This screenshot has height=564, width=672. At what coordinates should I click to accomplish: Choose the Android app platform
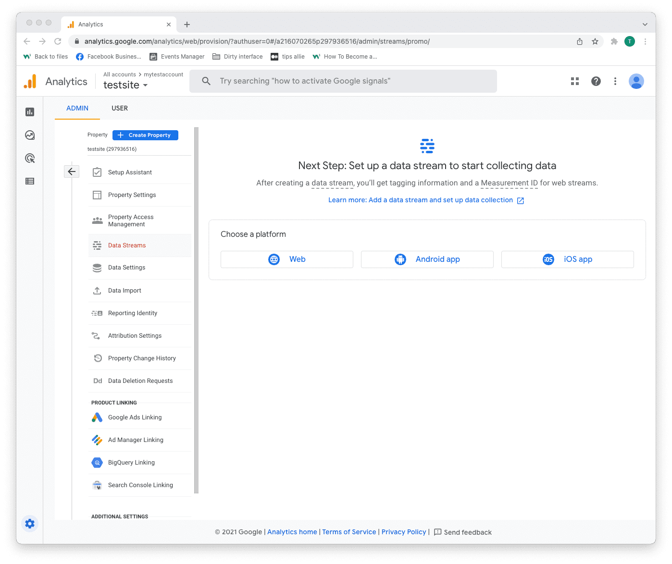(x=427, y=259)
